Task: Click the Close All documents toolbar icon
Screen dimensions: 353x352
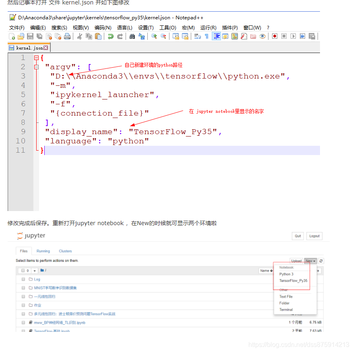Action: tap(58, 36)
